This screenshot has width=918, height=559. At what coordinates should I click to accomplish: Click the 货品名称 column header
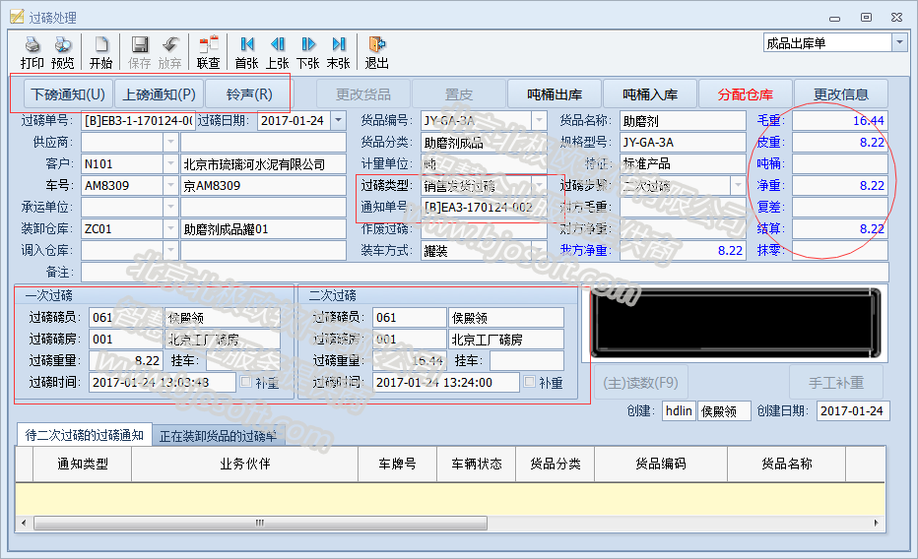pyautogui.click(x=786, y=464)
